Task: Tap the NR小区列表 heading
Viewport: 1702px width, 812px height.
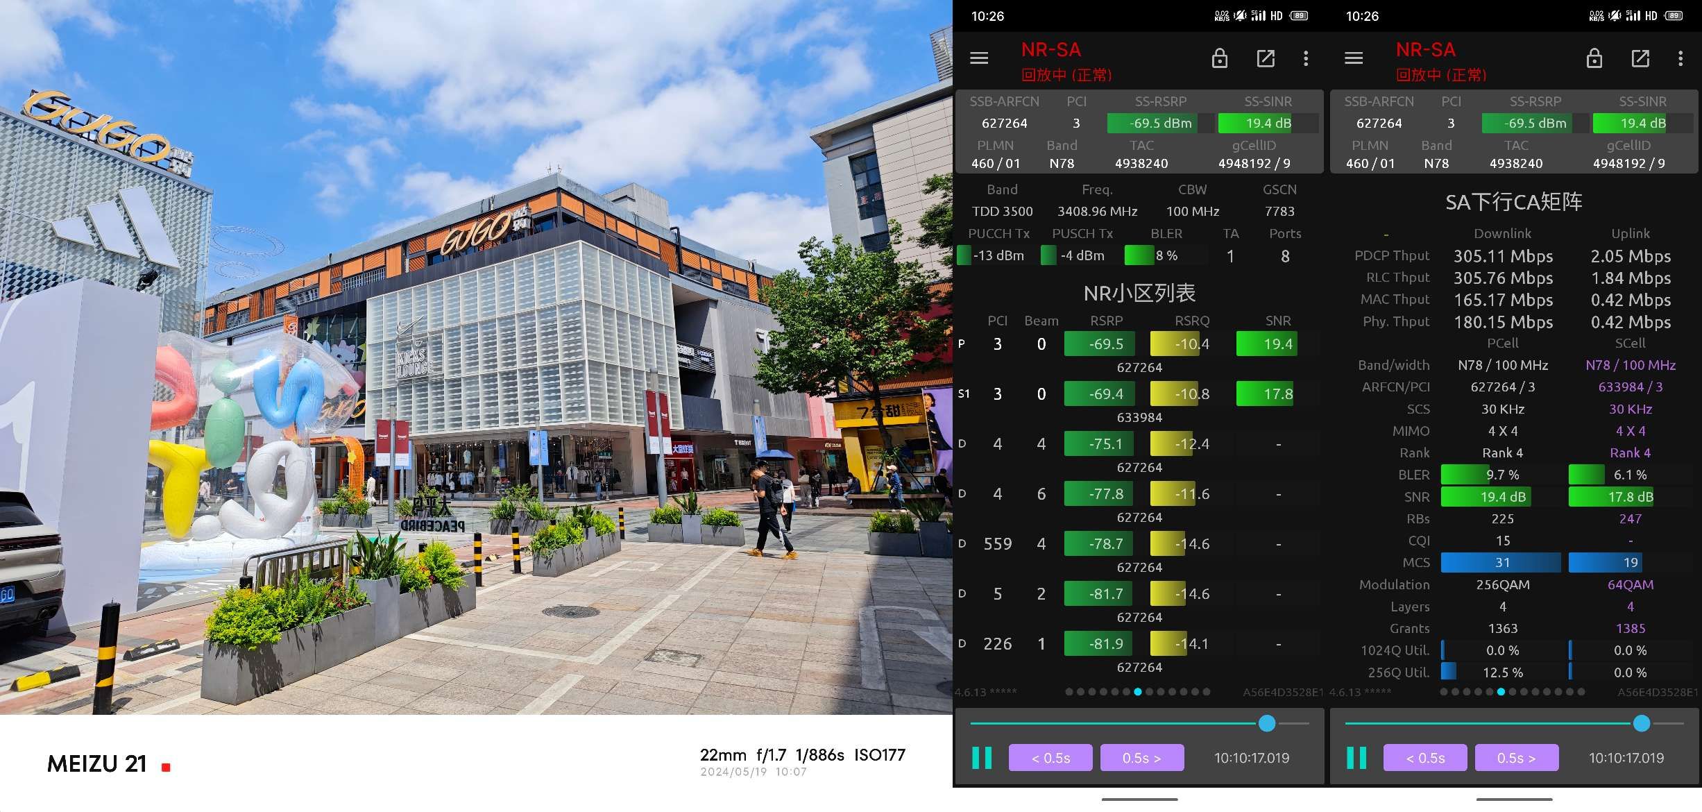Action: tap(1139, 293)
